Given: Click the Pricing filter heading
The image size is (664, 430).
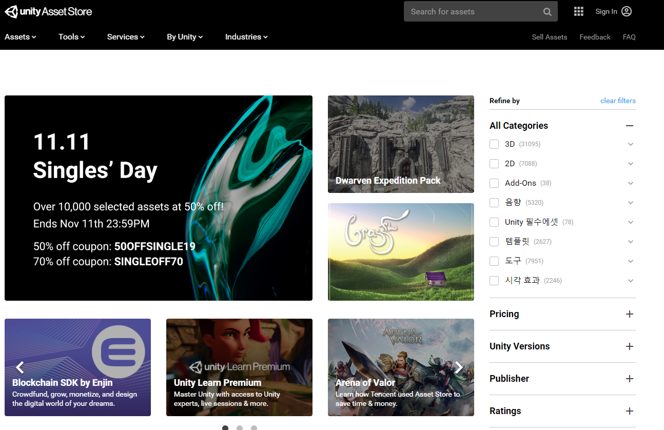Looking at the screenshot, I should pos(504,314).
